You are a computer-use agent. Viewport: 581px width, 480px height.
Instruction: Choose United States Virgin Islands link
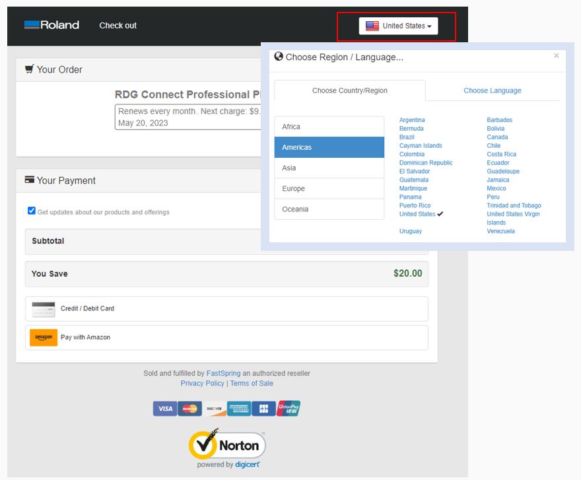click(x=513, y=218)
